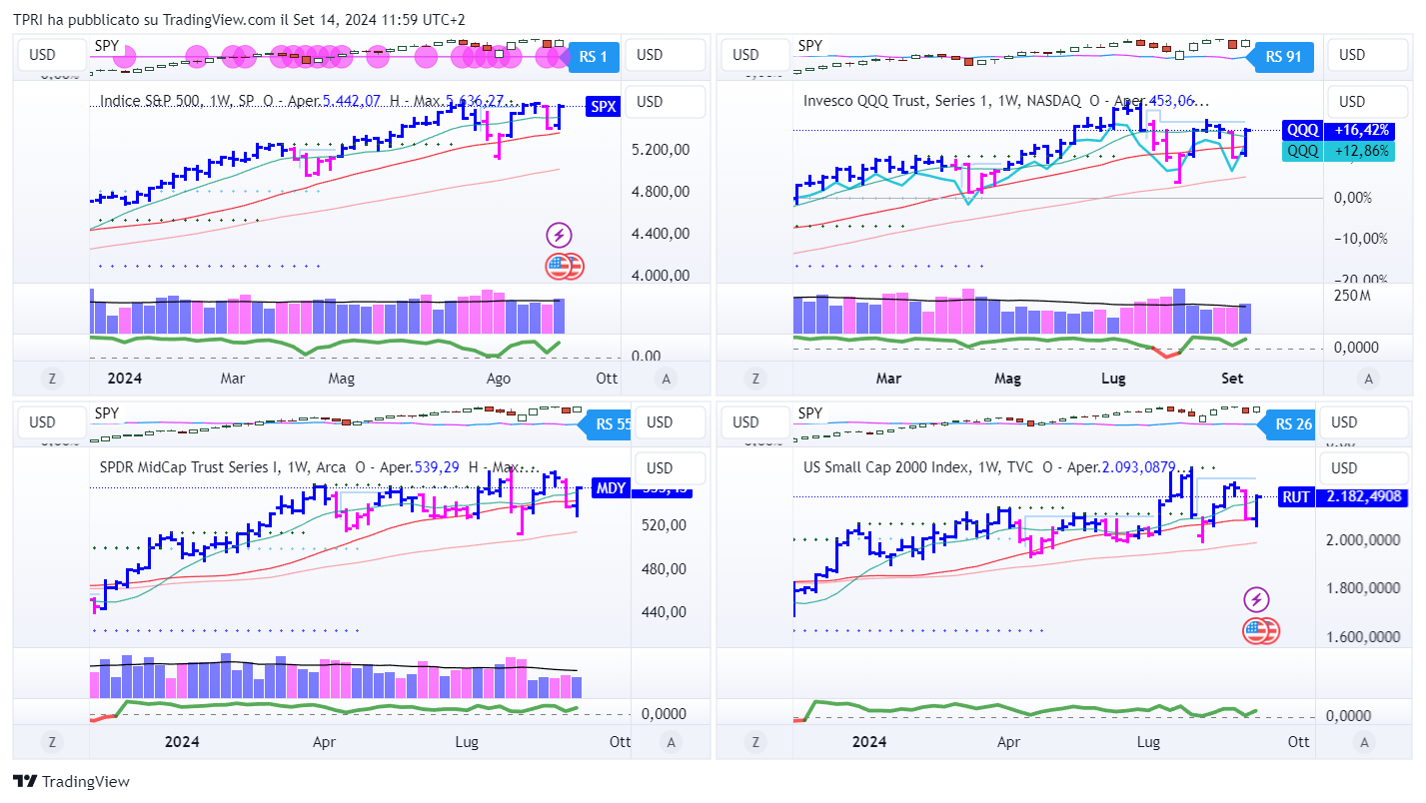The width and height of the screenshot is (1426, 803).
Task: Open left USD currency selector on S&P 500 chart
Action: [x=42, y=55]
